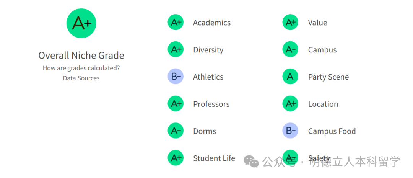
Task: Click the B- badge beside Athletics
Action: [176, 77]
